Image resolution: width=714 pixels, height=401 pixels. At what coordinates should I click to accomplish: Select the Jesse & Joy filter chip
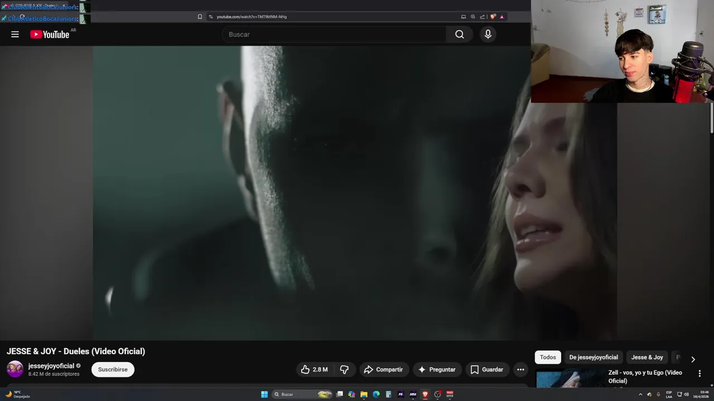pyautogui.click(x=647, y=358)
